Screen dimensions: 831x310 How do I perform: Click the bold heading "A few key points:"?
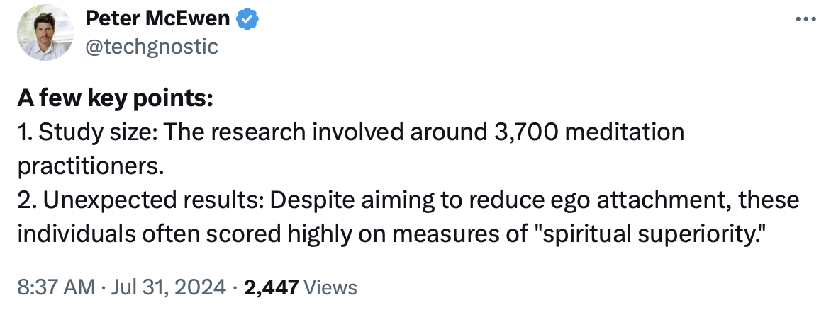pyautogui.click(x=114, y=99)
